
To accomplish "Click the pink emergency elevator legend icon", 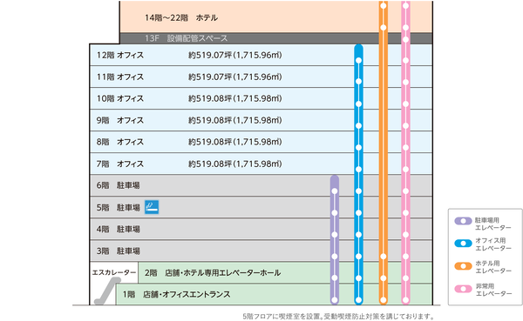I will (x=463, y=289).
